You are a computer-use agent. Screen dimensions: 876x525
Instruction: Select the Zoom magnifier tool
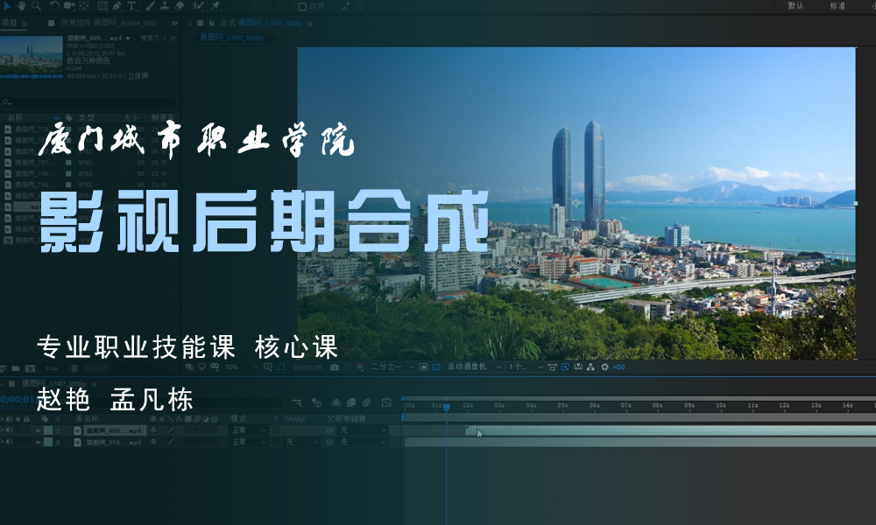click(36, 5)
